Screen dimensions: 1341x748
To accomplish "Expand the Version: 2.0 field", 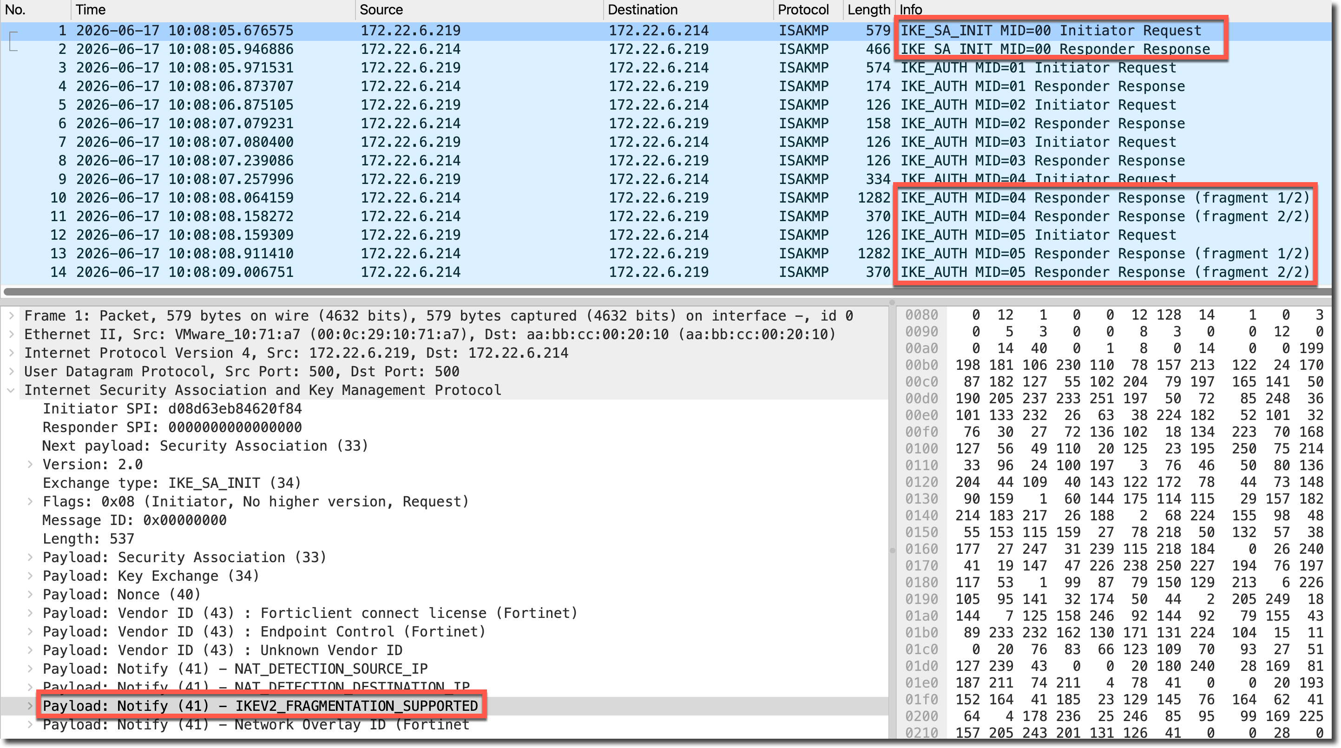I will (30, 464).
